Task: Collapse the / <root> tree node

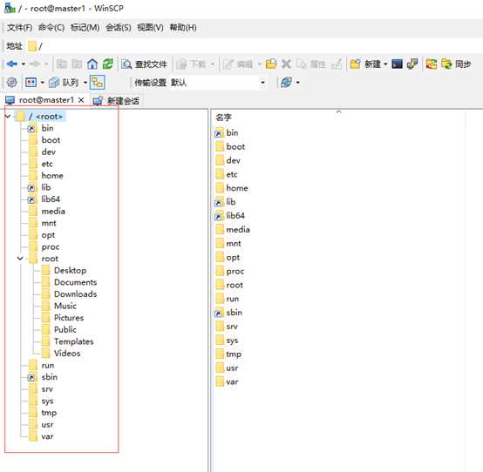Action: pos(8,117)
